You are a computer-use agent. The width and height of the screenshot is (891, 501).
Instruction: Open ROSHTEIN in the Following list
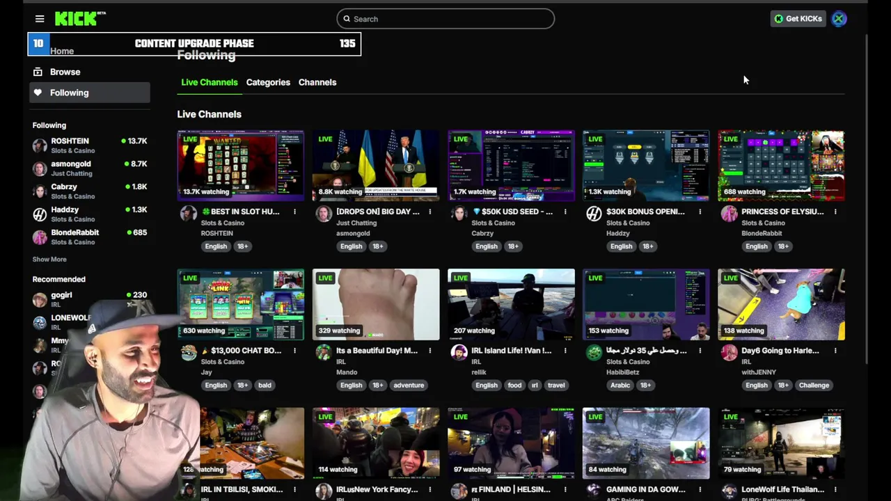tap(89, 145)
